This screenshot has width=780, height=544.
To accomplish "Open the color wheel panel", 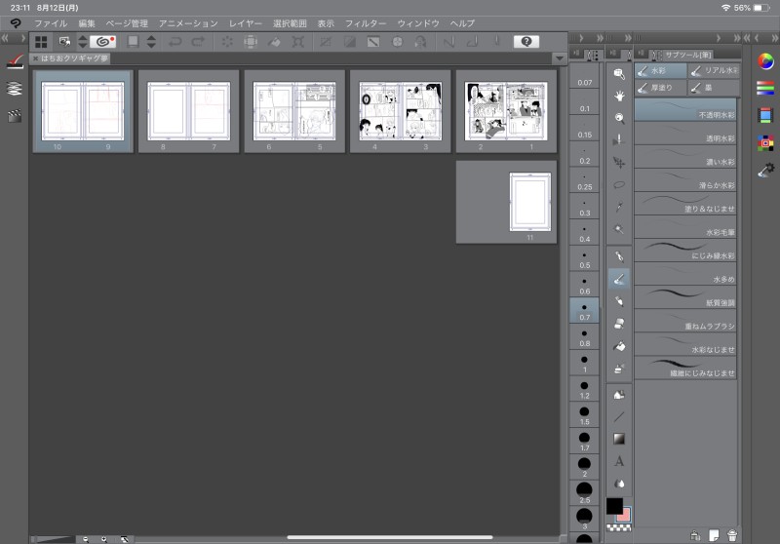I will [765, 61].
